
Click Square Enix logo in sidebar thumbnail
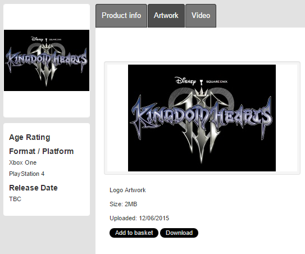(x=55, y=39)
